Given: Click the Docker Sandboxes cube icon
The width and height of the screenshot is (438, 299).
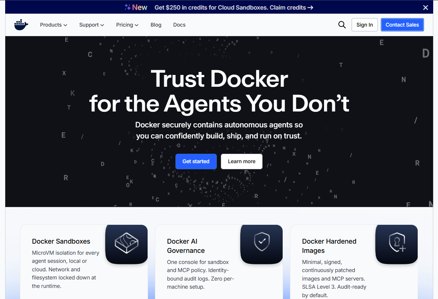Looking at the screenshot, I should [127, 243].
